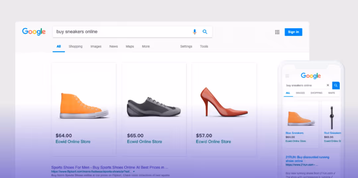Screen dimensions: 358x178
Task: Open the 21RUN discounted running shoes link
Action: 307,159
